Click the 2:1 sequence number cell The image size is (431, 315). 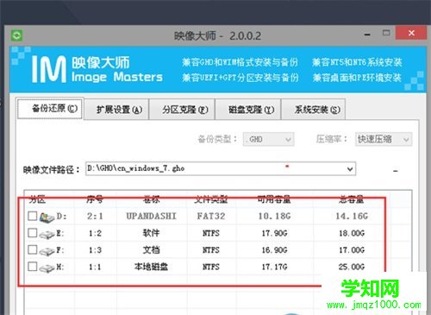click(x=95, y=216)
